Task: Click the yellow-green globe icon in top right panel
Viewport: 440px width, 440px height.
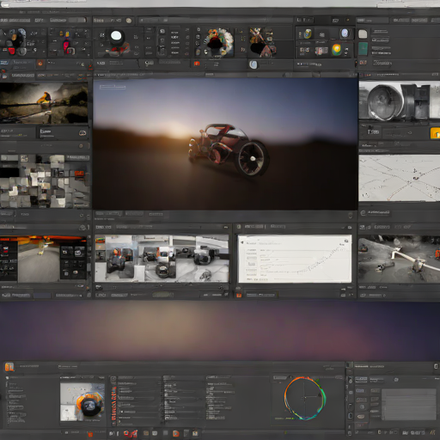Action: click(337, 49)
